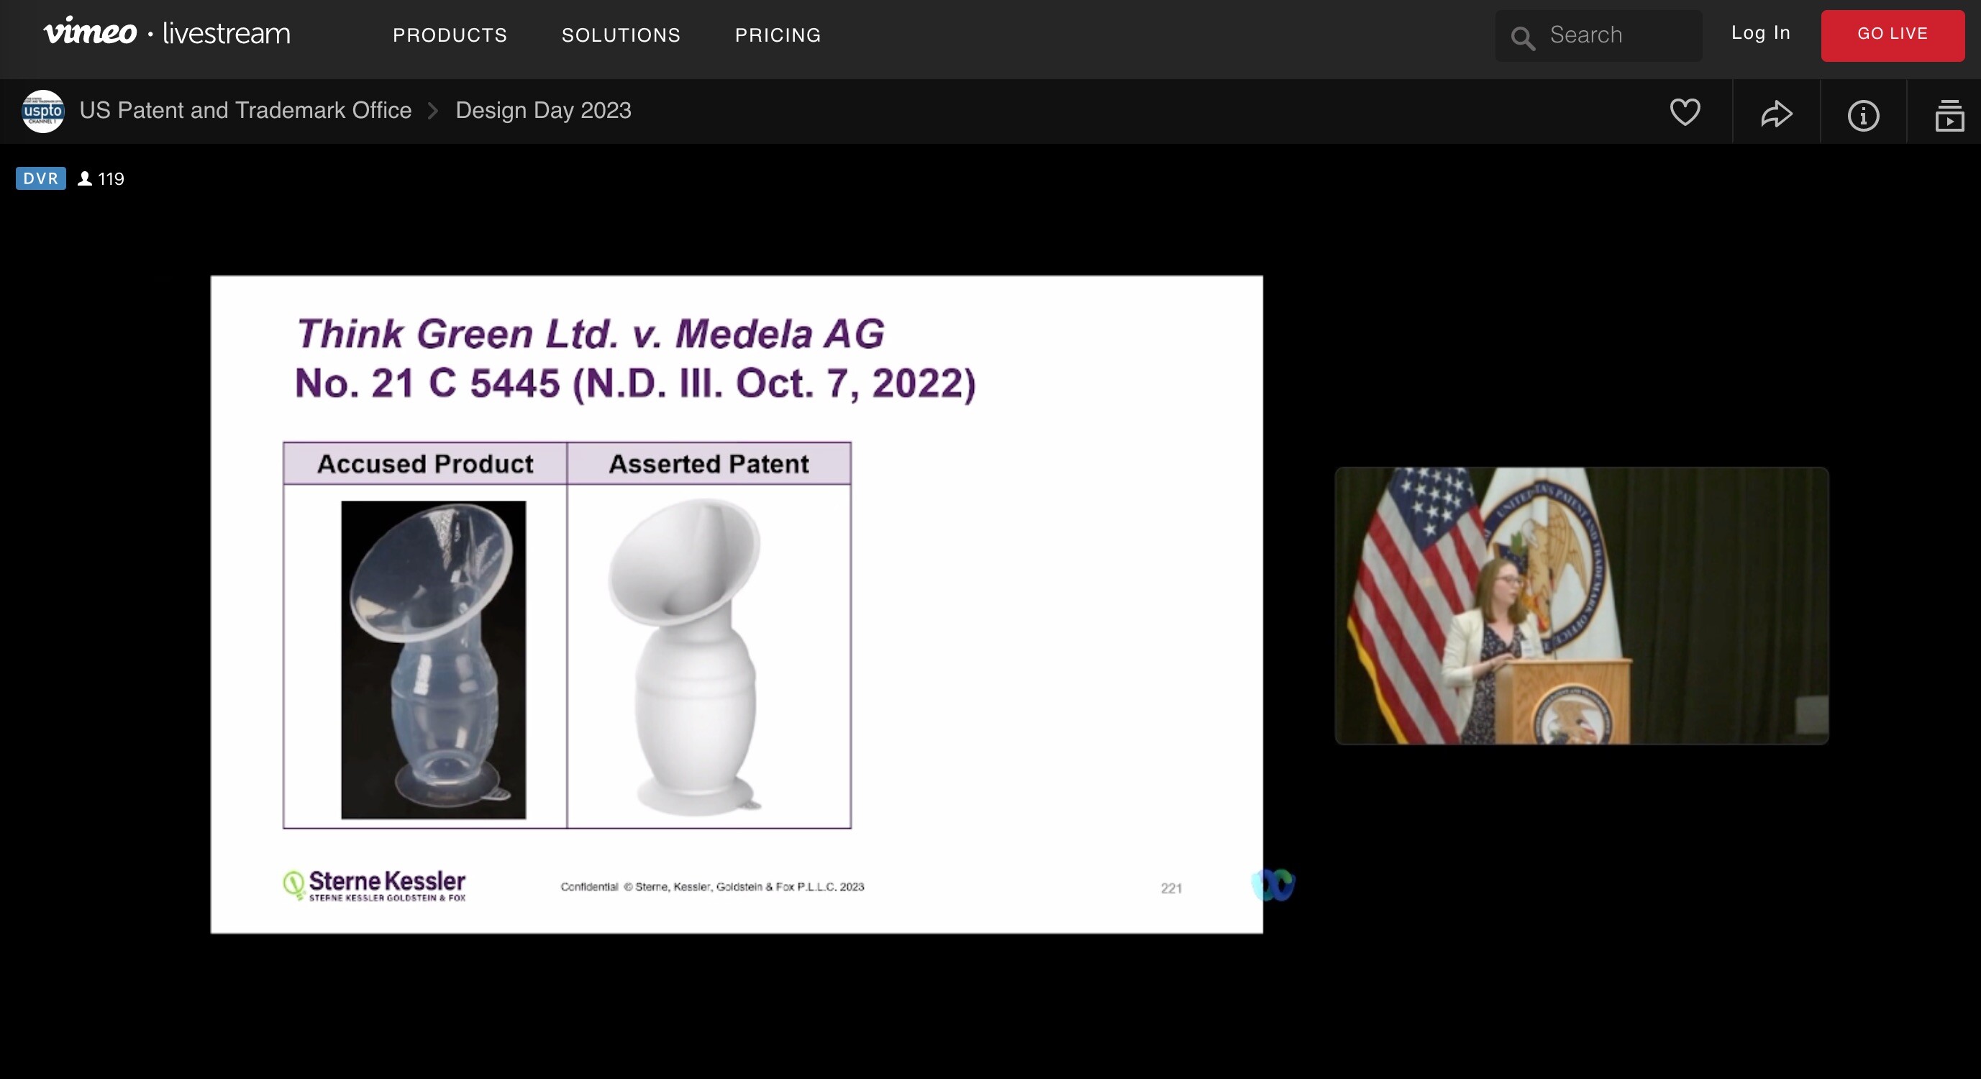1981x1079 pixels.
Task: Open the Products menu
Action: [x=450, y=35]
